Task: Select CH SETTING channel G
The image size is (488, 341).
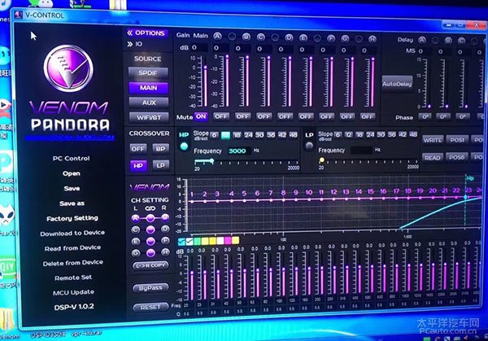Action: 135,253
